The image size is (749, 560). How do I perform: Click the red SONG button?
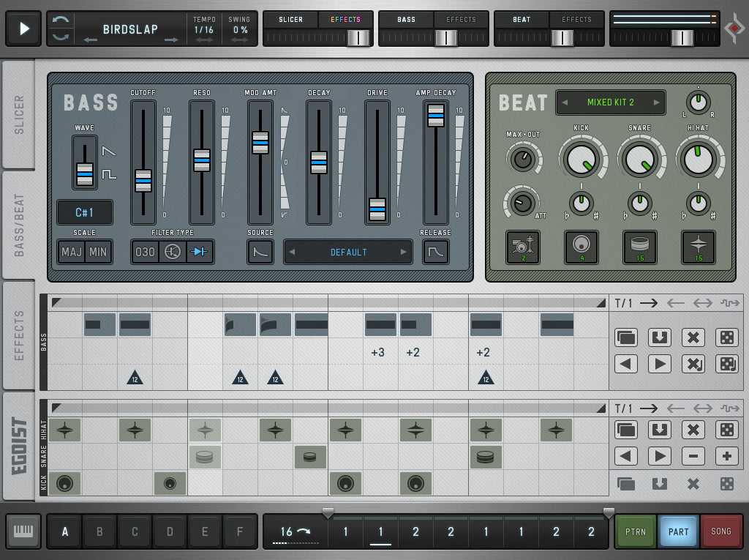point(720,531)
